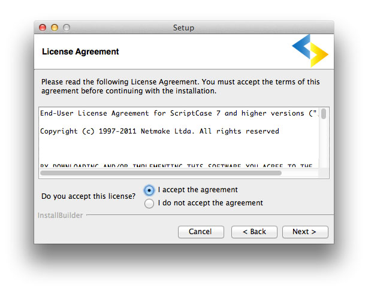Close the Setup window with red button
The image size is (368, 291).
(43, 28)
